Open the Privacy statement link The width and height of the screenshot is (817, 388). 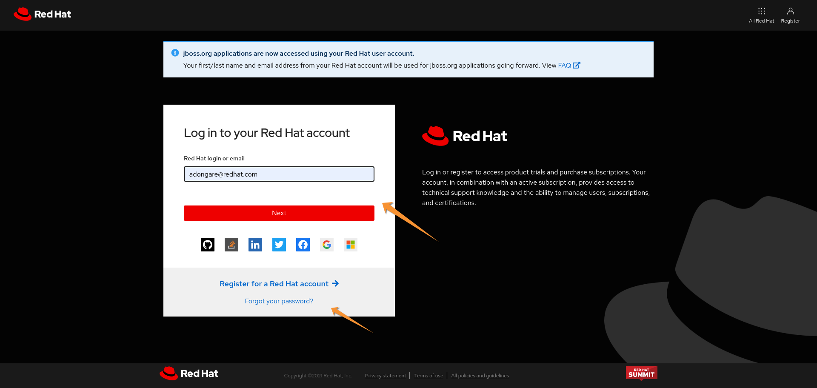[386, 376]
